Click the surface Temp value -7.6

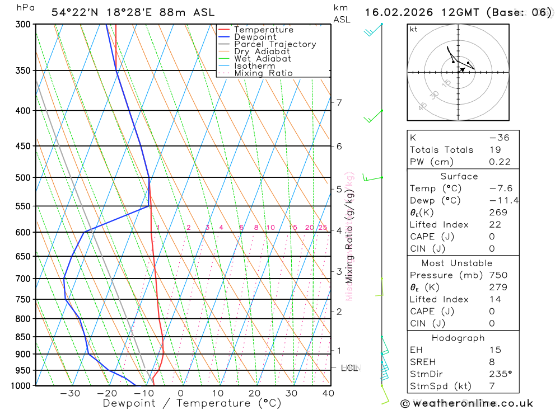tap(501, 188)
